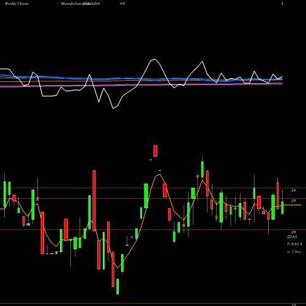Click the "in 5 Days" label
Viewport: 306px width, 306px height.
(x=294, y=252)
